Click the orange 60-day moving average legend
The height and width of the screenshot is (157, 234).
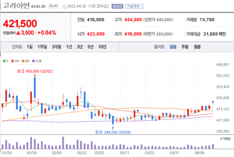(25, 61)
